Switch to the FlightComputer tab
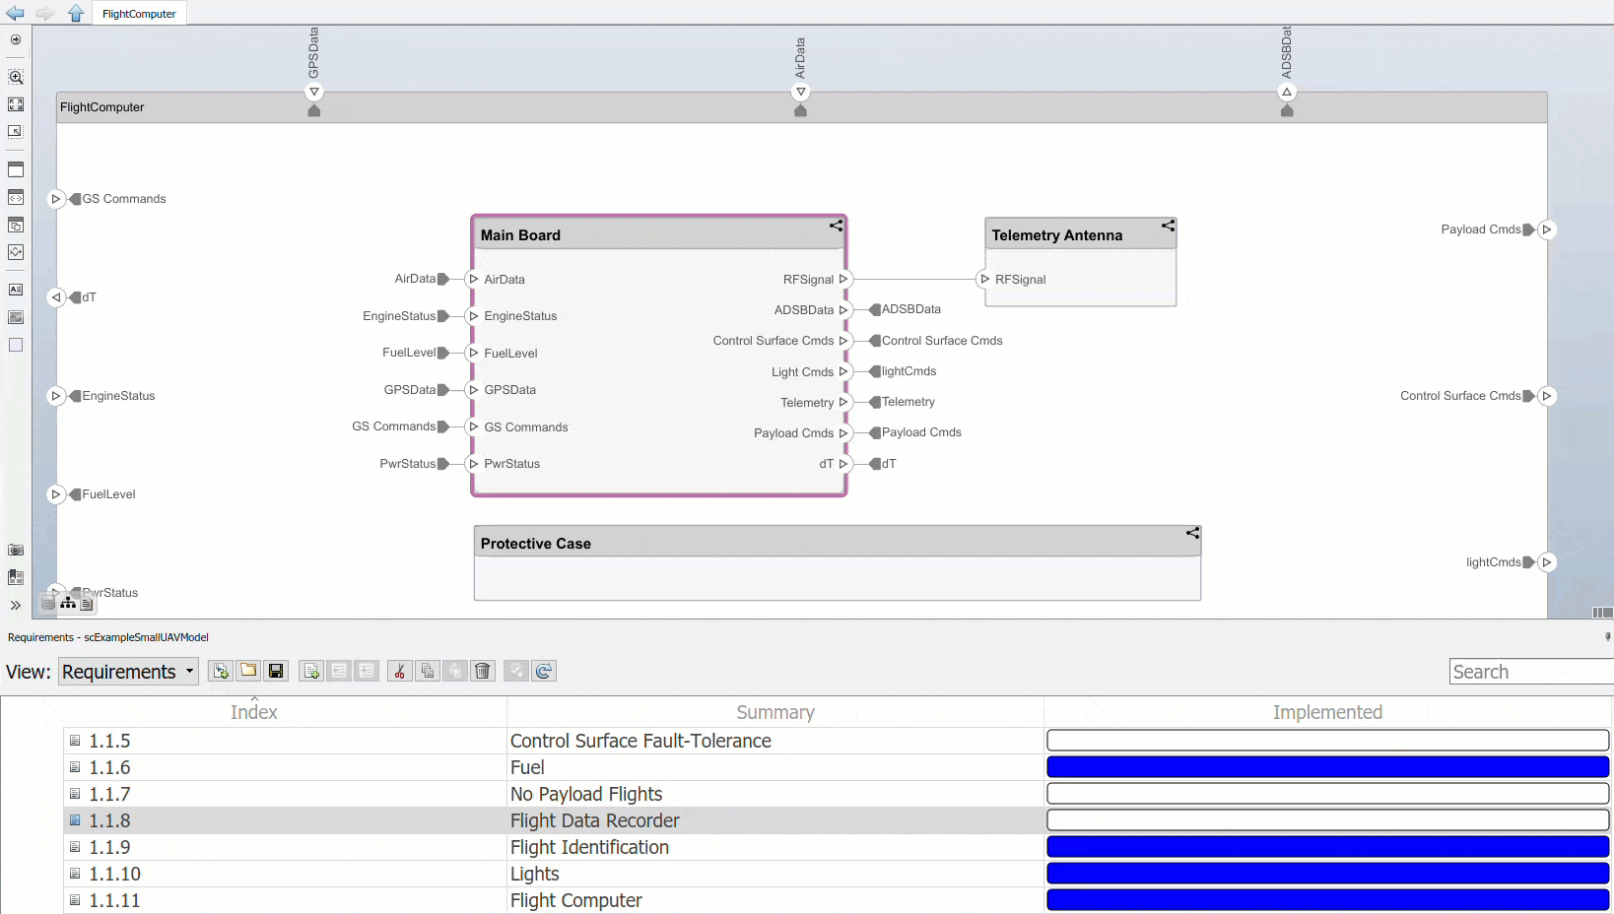1614x914 pixels. point(138,13)
